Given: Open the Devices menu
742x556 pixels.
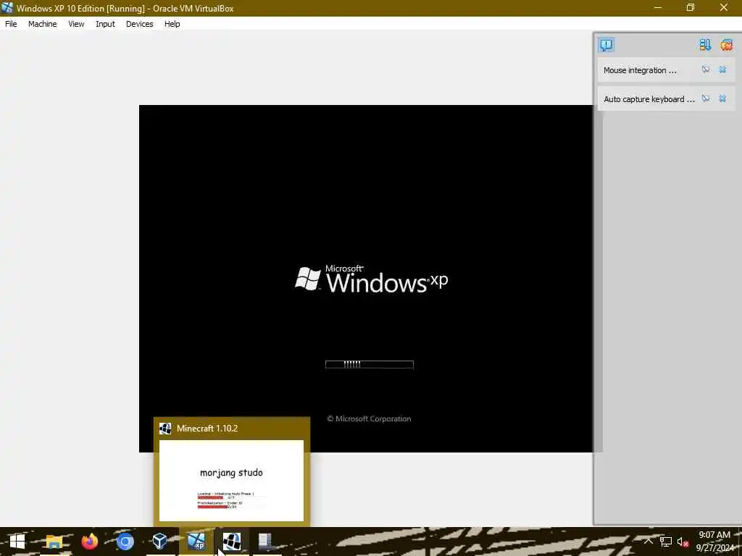Looking at the screenshot, I should point(140,24).
